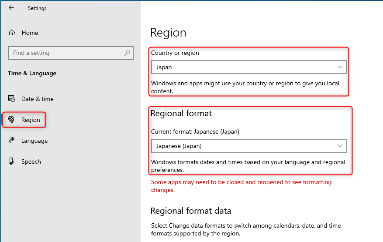Click the Home house icon

[12, 33]
